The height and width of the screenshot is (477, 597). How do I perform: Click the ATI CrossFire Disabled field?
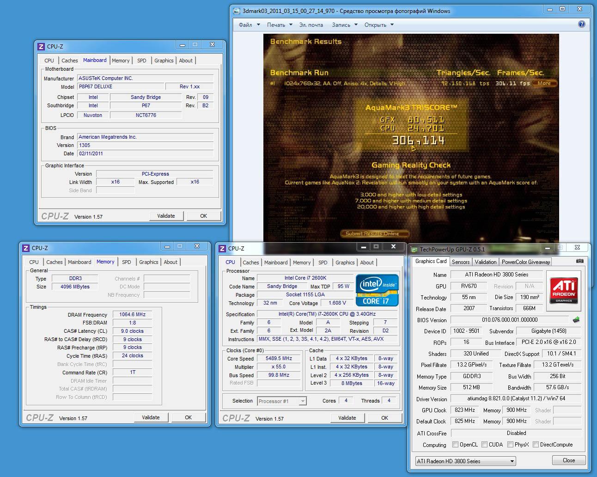[516, 433]
